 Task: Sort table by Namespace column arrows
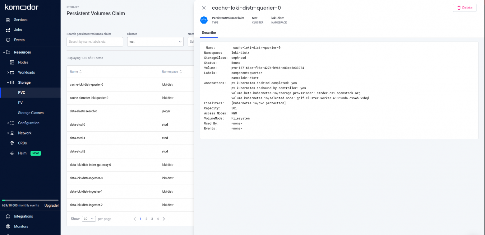181,72
